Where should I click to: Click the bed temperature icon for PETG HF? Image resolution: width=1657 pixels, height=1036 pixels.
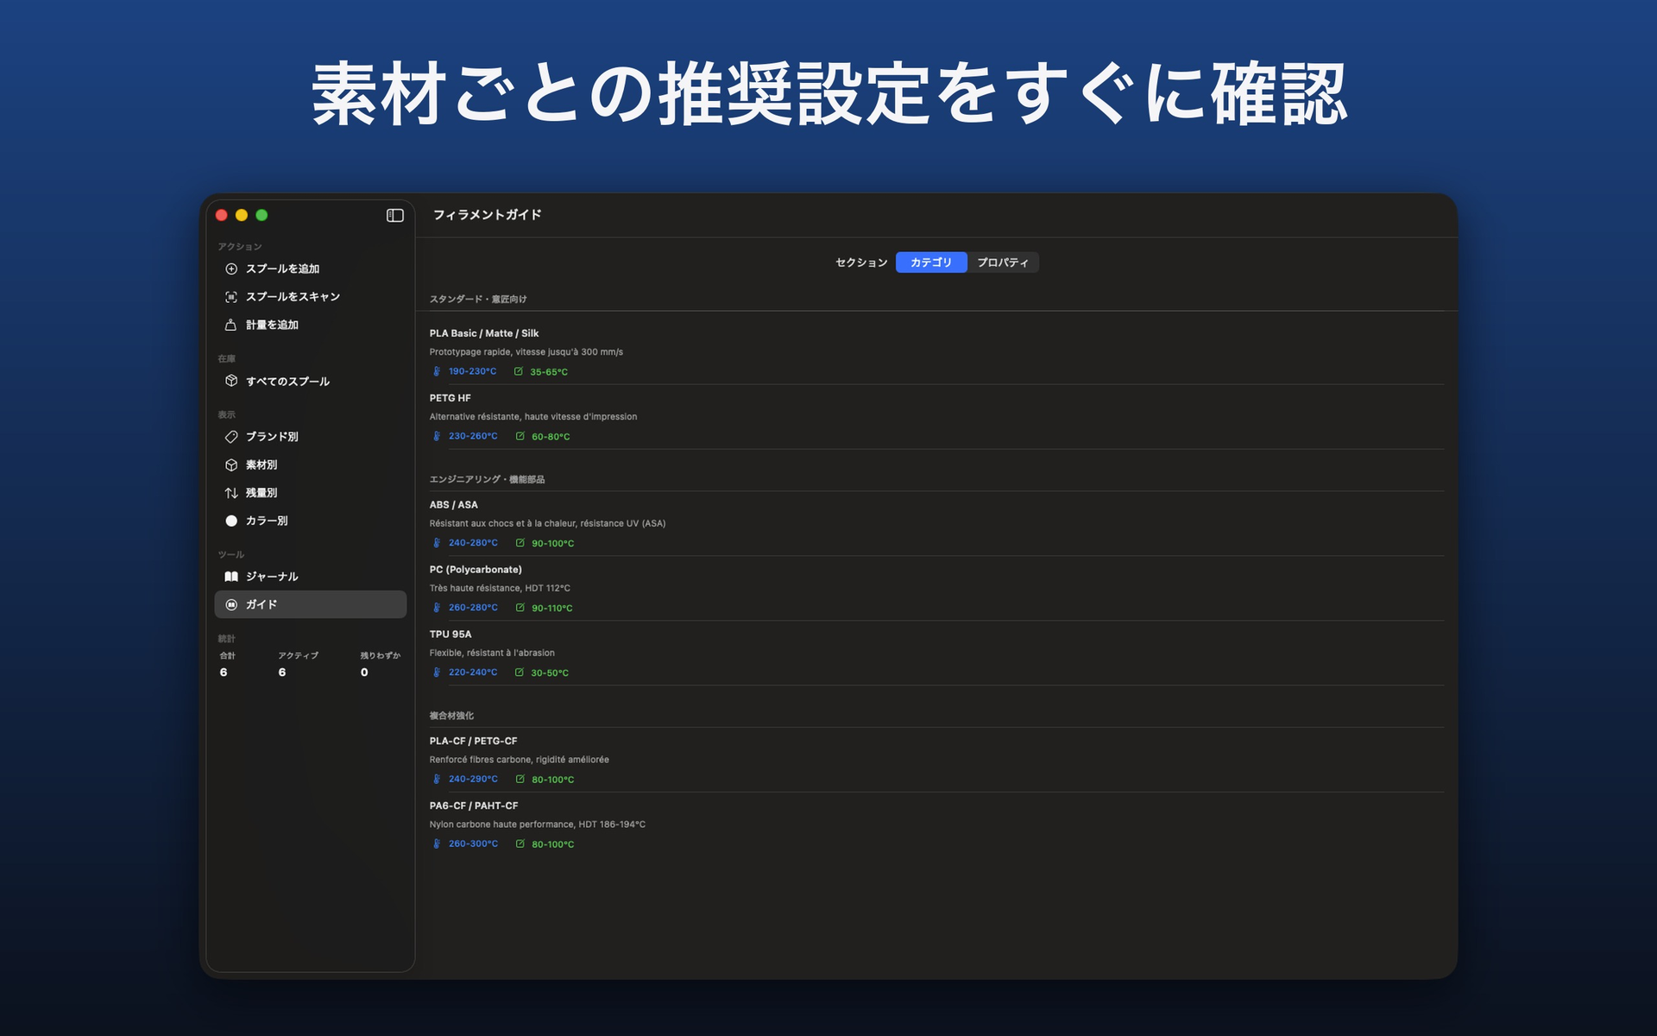point(520,436)
